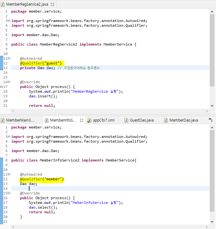Select the MemberInfoS... tab
Viewport: 216px width, 229px height.
pyautogui.click(x=63, y=120)
